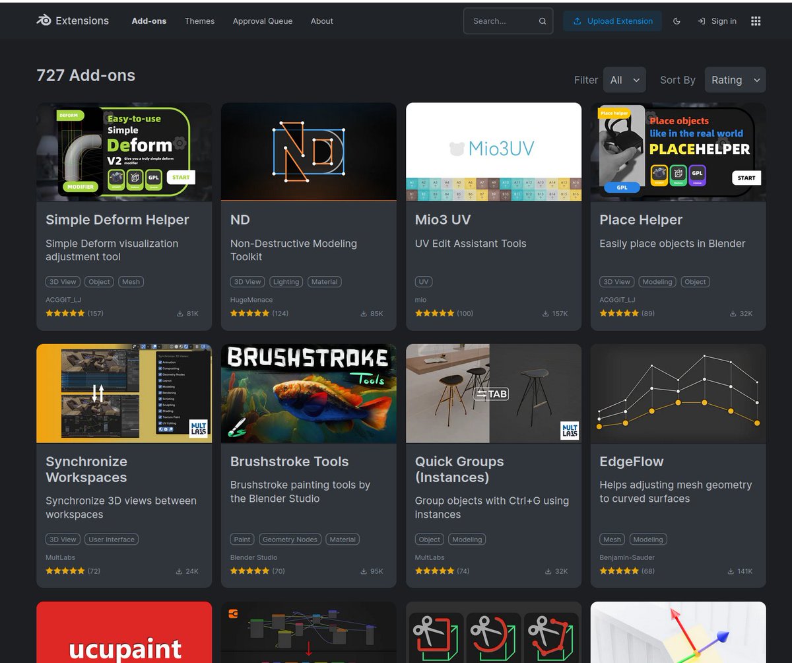Open the Approval Queue tab
792x663 pixels.
263,21
